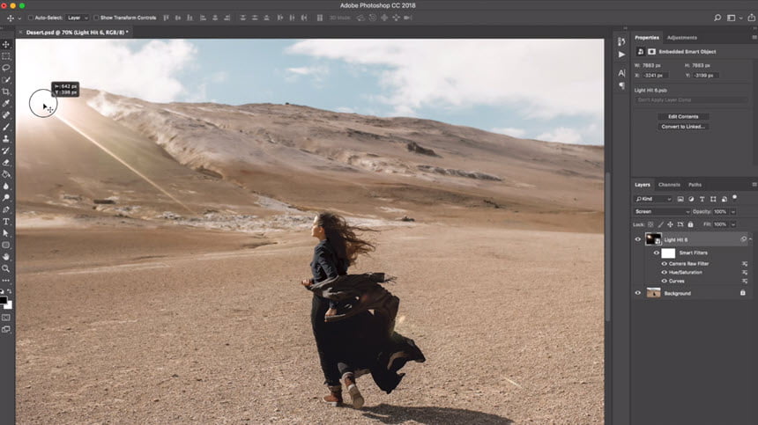Open the Edit Toolbar three-dots icon
758x425 pixels.
(x=6, y=281)
